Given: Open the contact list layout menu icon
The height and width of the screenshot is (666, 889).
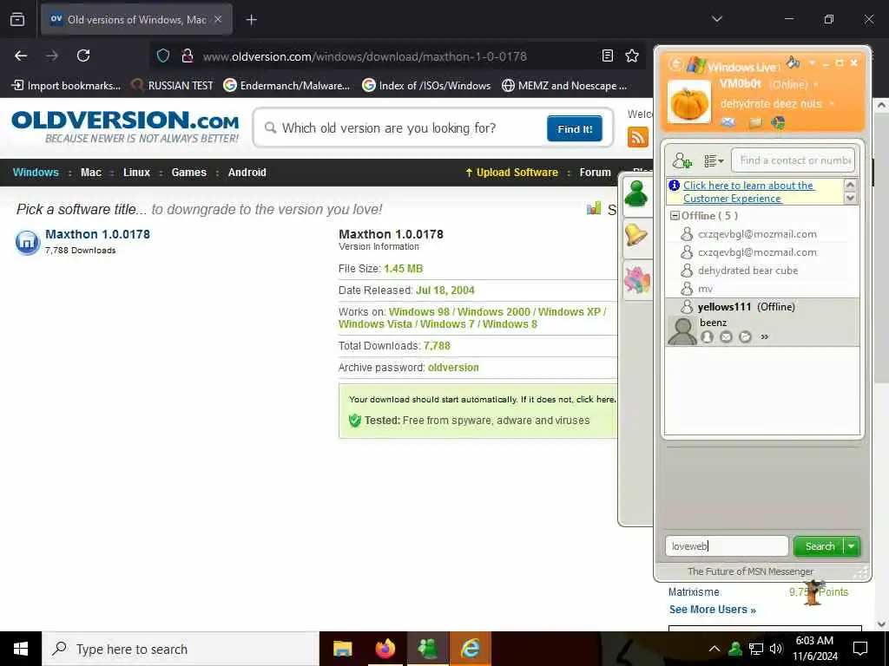Looking at the screenshot, I should tap(714, 161).
